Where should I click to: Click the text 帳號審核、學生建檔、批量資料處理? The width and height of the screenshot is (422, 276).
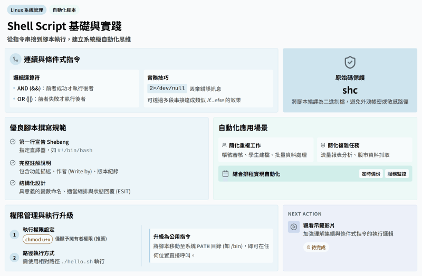click(264, 155)
